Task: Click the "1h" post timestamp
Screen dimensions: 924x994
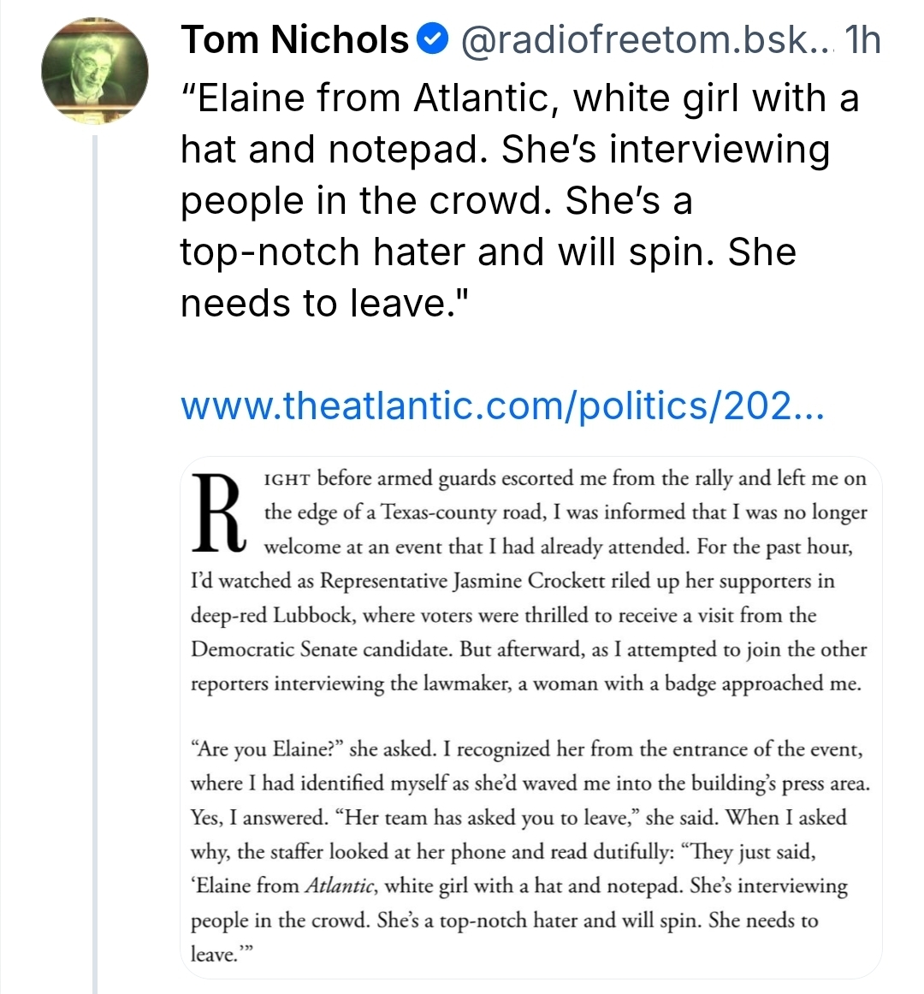Action: pyautogui.click(x=862, y=39)
